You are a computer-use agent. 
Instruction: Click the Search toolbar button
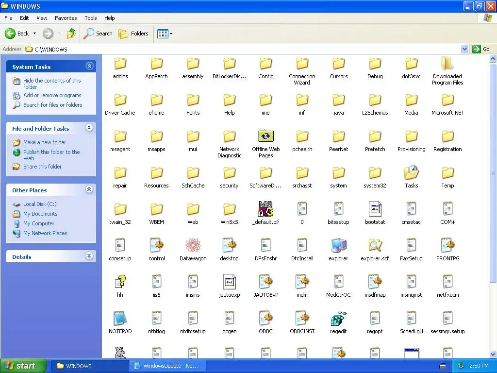98,34
